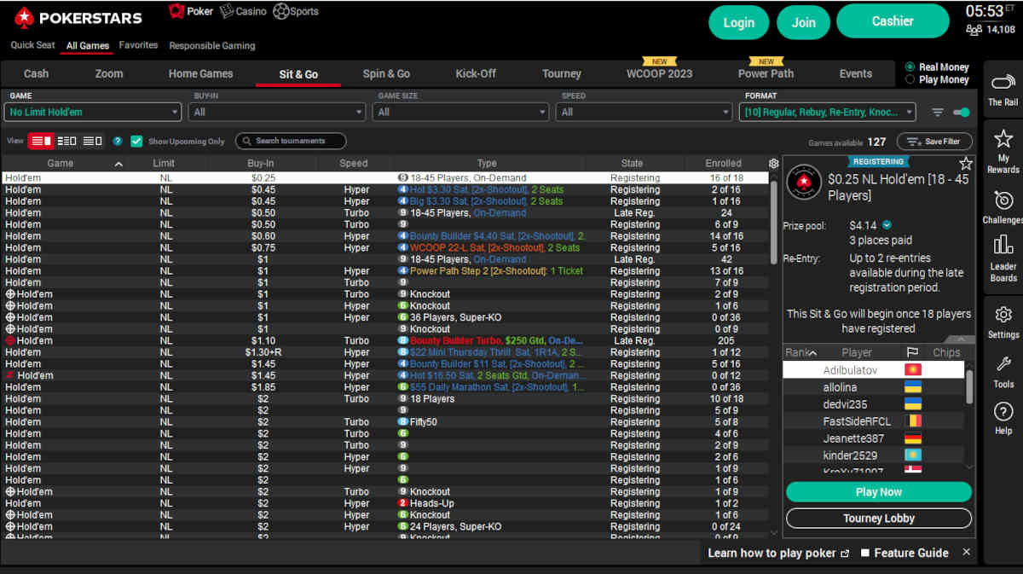Image resolution: width=1023 pixels, height=574 pixels.
Task: Select Real Money radio button
Action: pyautogui.click(x=910, y=67)
